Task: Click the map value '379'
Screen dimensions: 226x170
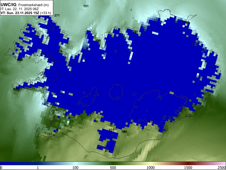Action: coord(60,51)
